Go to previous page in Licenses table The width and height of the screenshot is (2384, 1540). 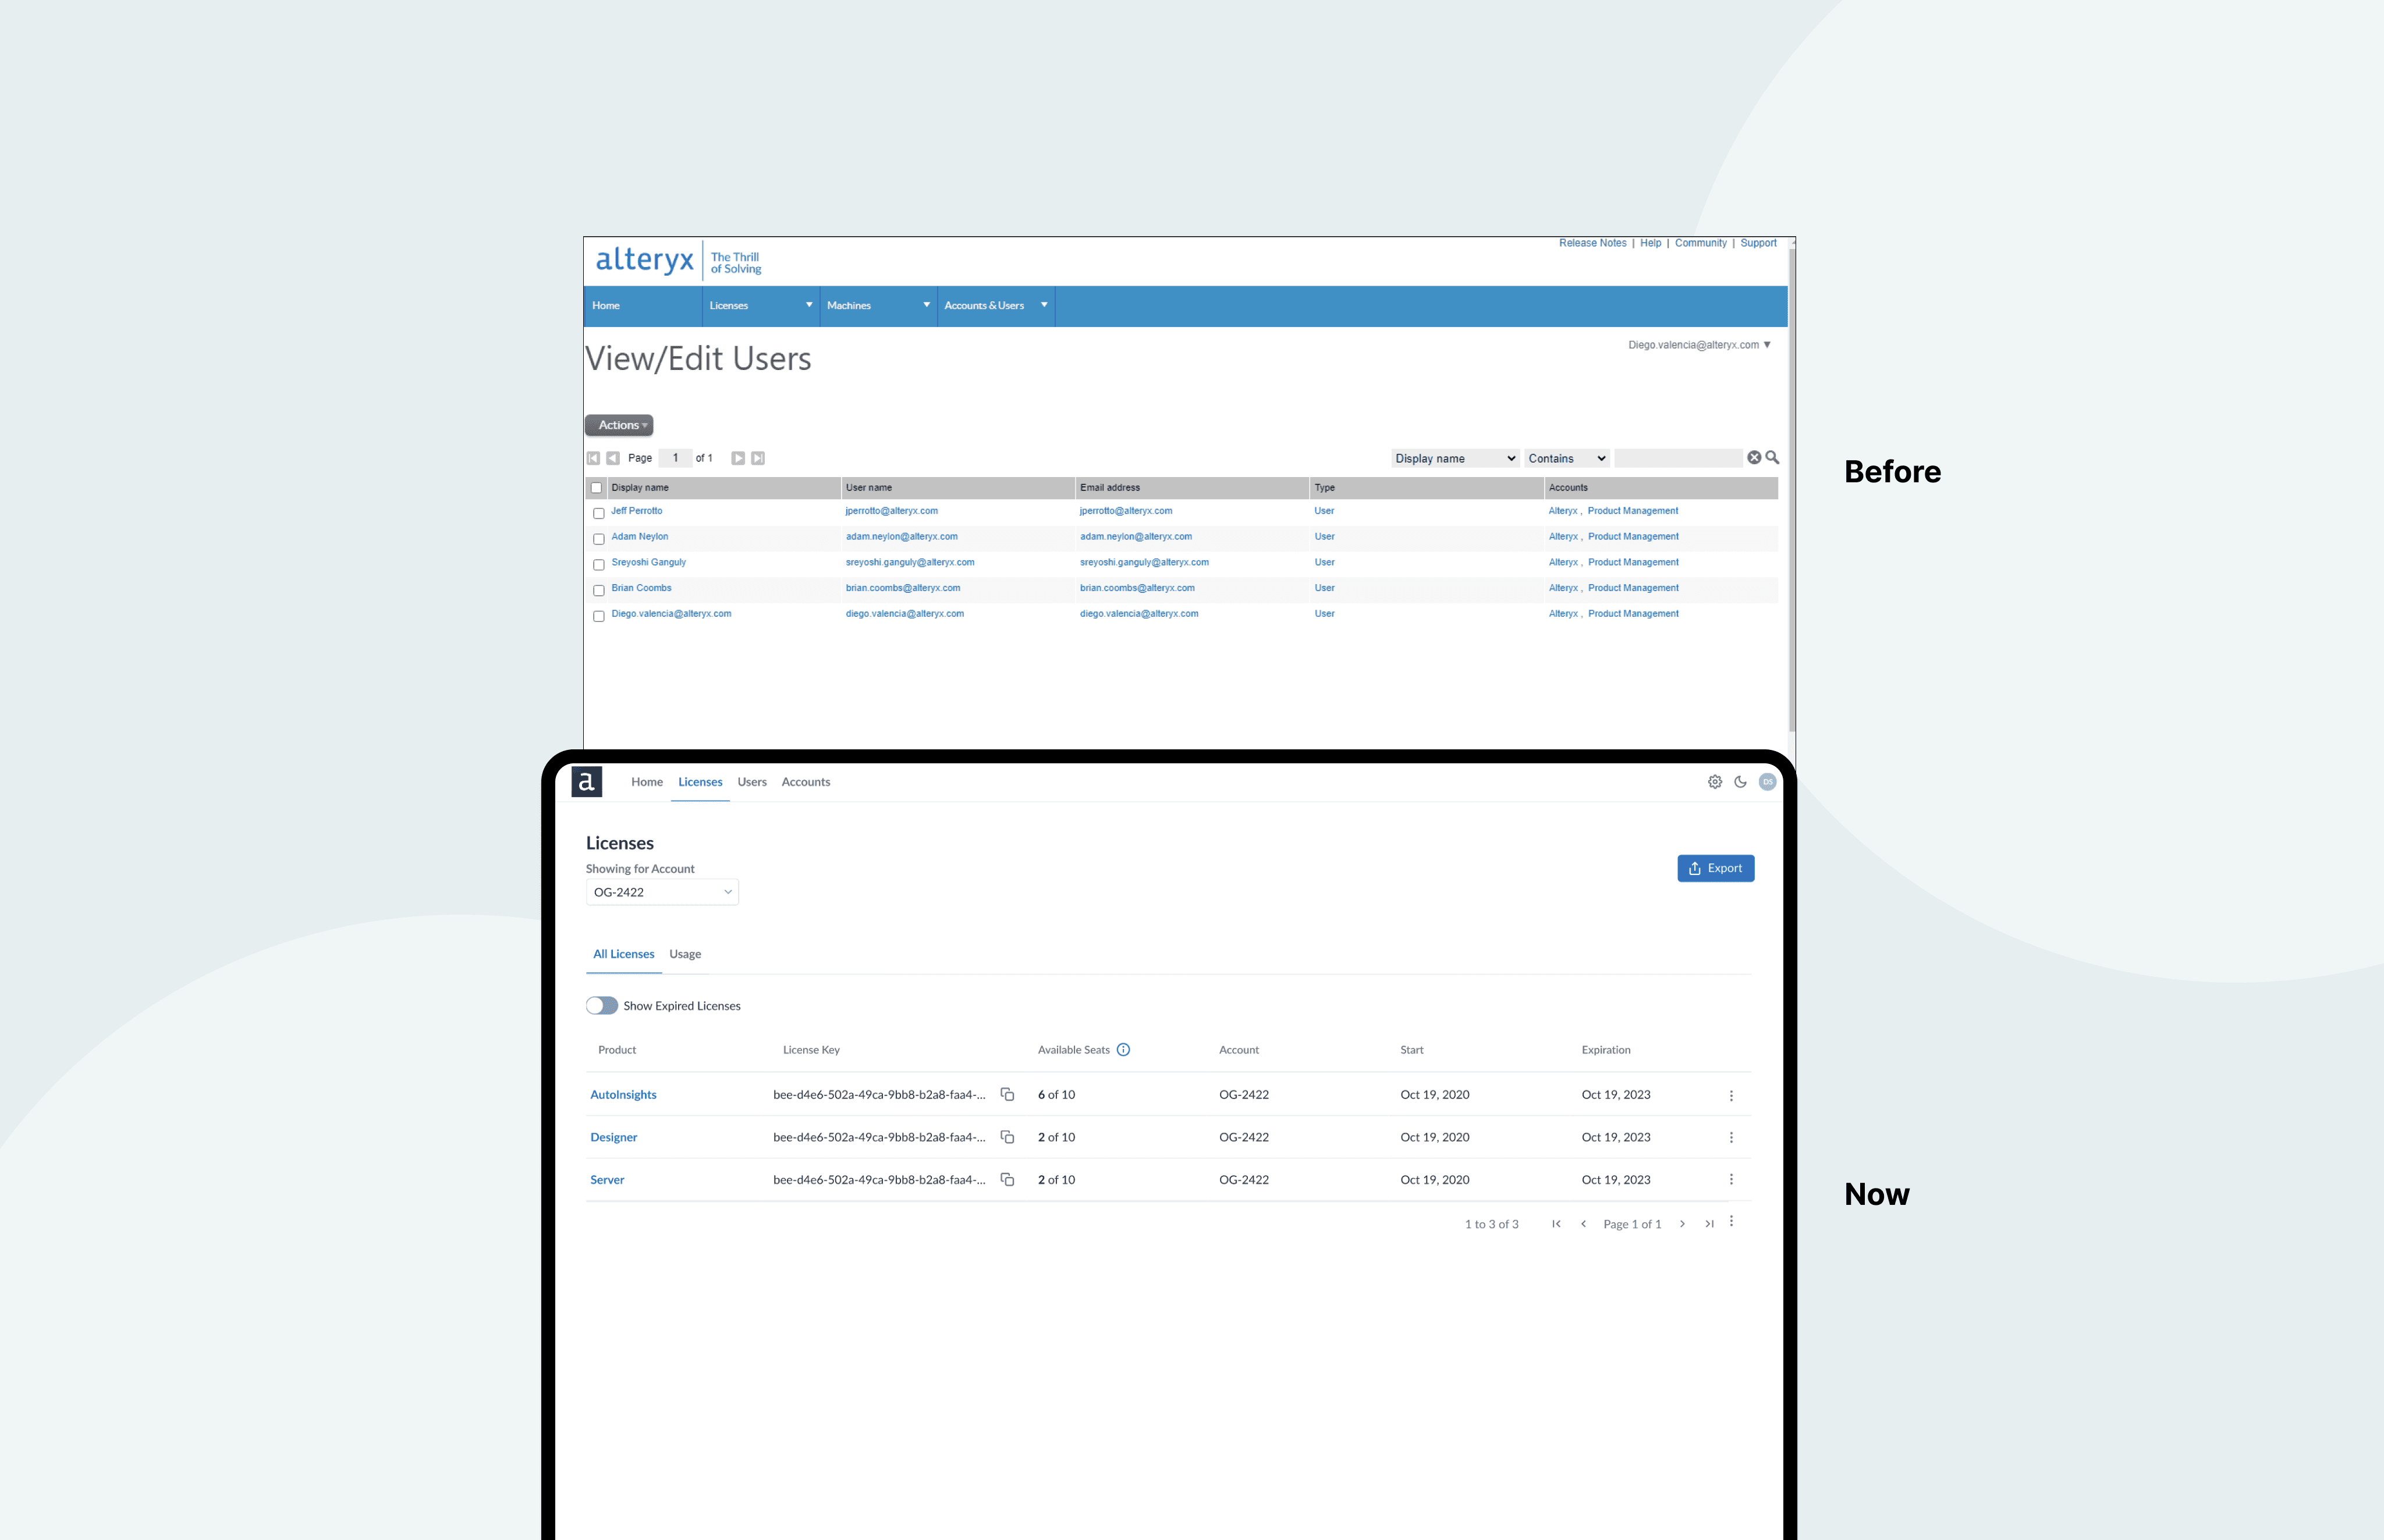(x=1584, y=1224)
